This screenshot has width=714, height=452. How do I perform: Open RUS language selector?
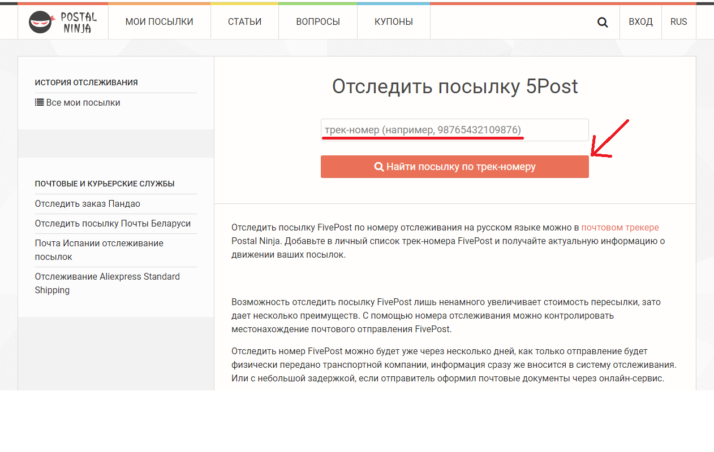tap(678, 22)
